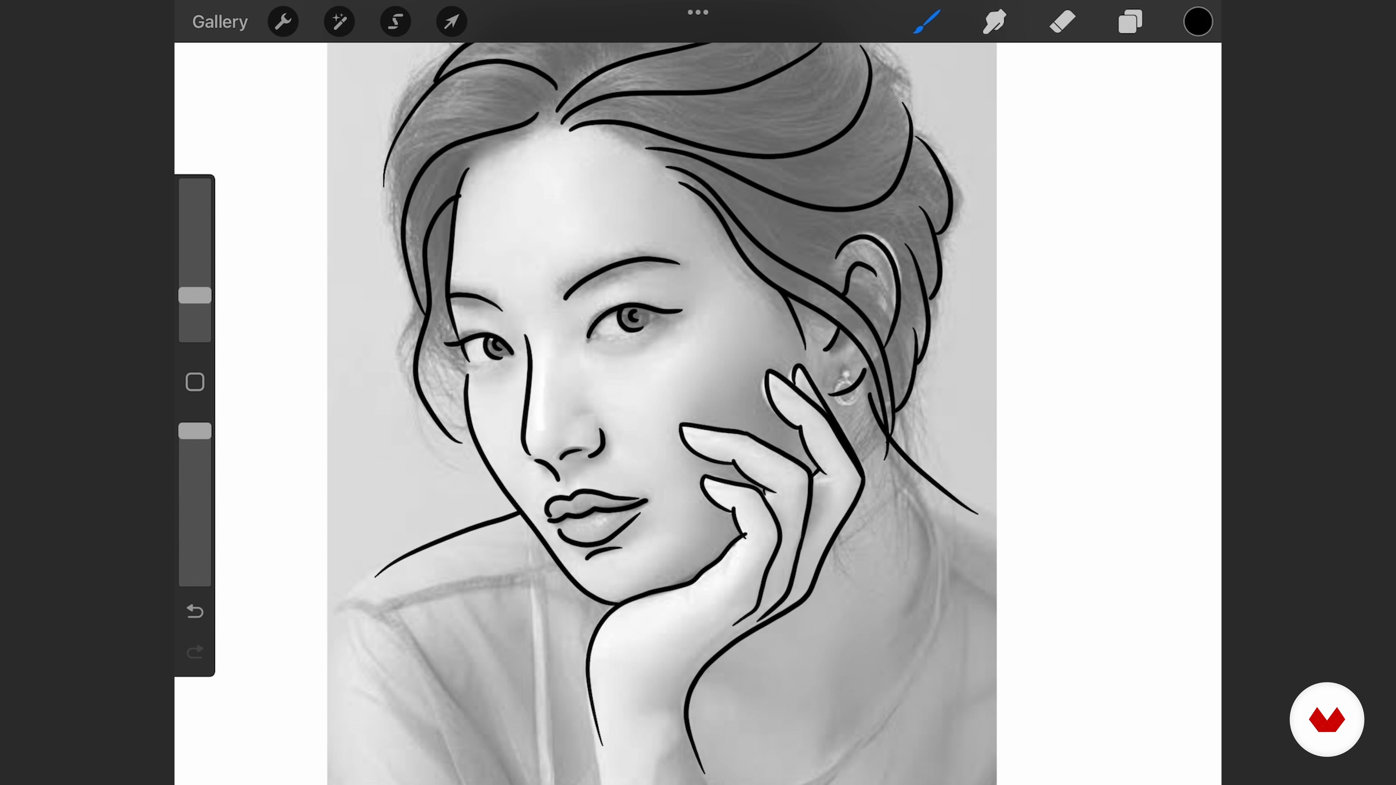The image size is (1396, 785).
Task: Tap the square modify button in sidebar
Action: point(194,382)
